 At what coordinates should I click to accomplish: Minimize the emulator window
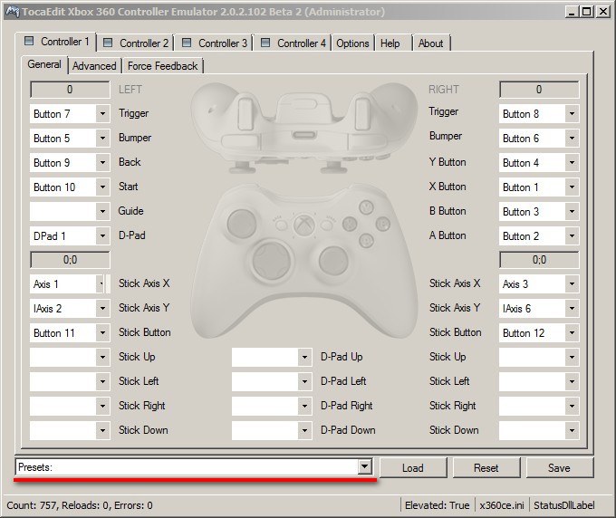(572, 12)
